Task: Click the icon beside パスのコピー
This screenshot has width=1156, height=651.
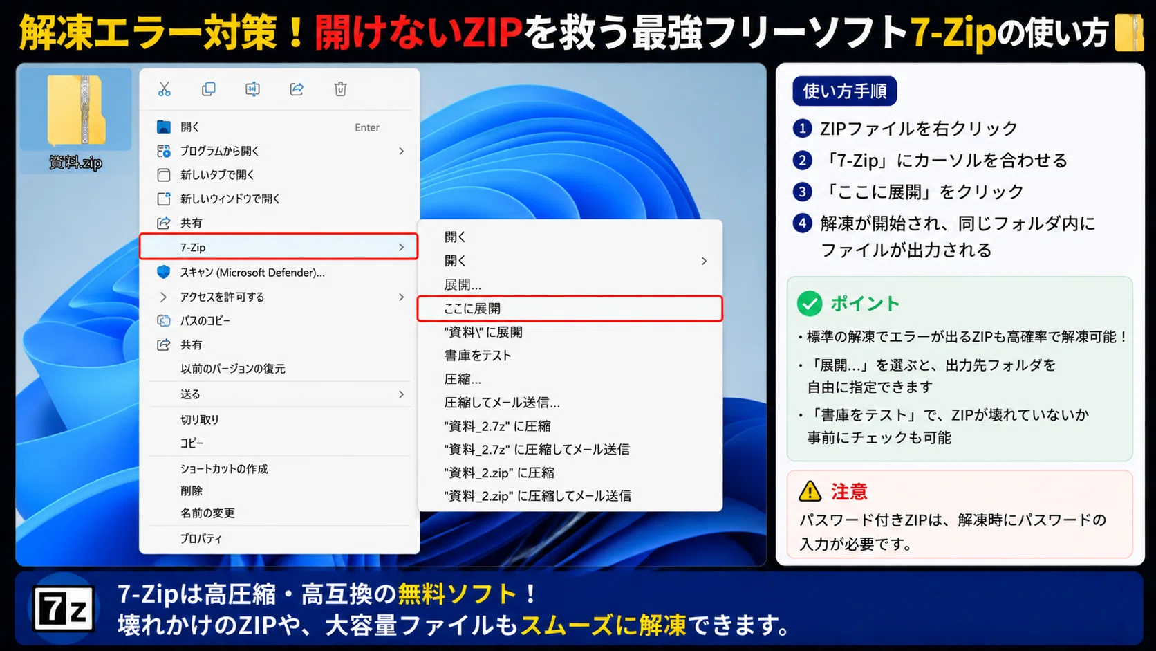Action: [164, 320]
